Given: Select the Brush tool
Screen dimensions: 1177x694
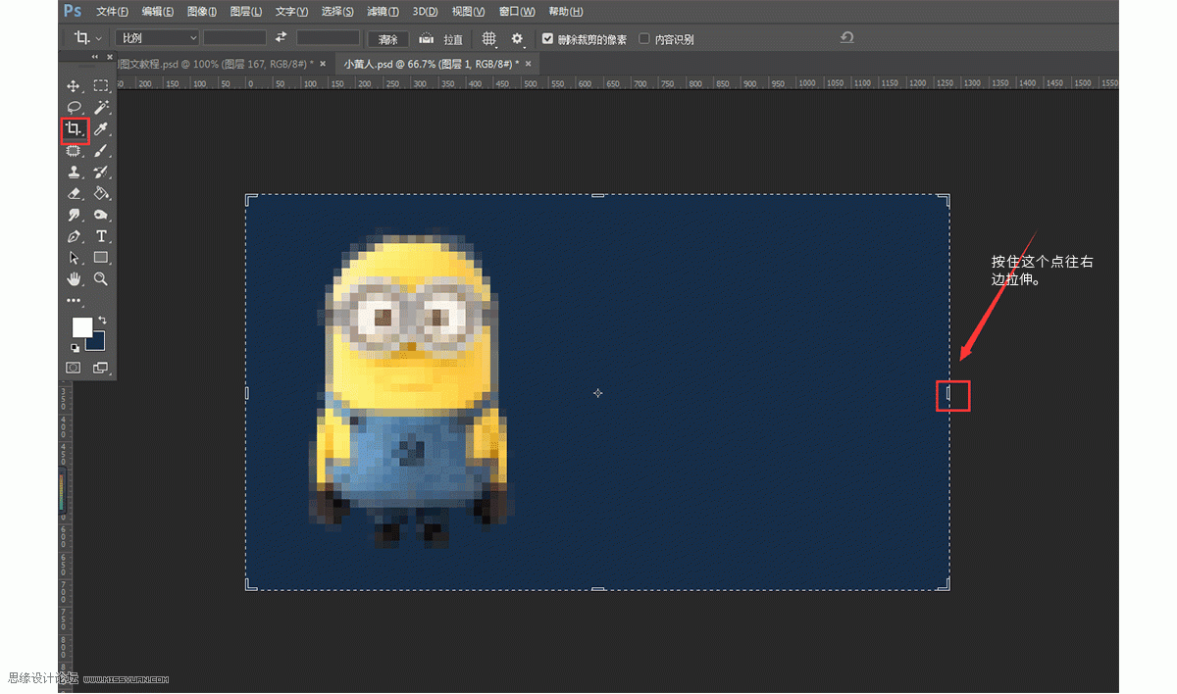Looking at the screenshot, I should 101,151.
